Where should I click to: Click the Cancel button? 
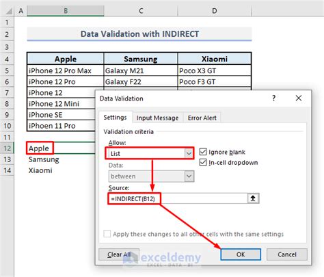tap(287, 254)
